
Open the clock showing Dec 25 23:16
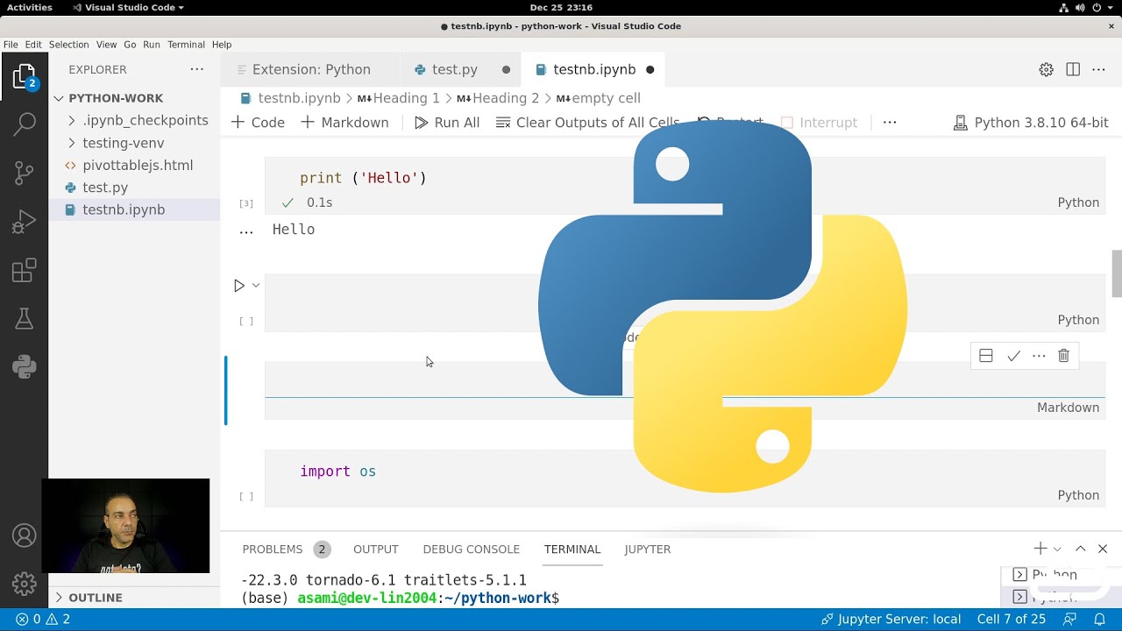tap(561, 7)
